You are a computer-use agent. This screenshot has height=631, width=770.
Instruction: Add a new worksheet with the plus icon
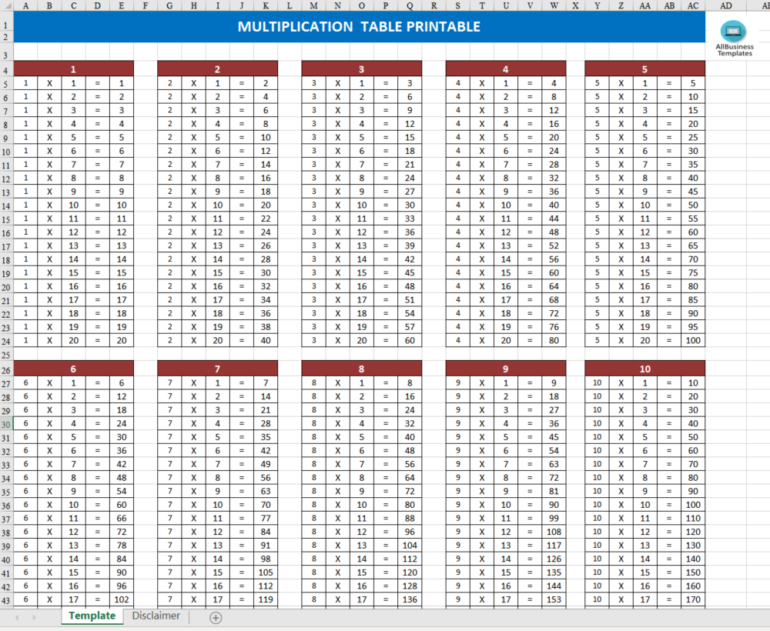[216, 617]
